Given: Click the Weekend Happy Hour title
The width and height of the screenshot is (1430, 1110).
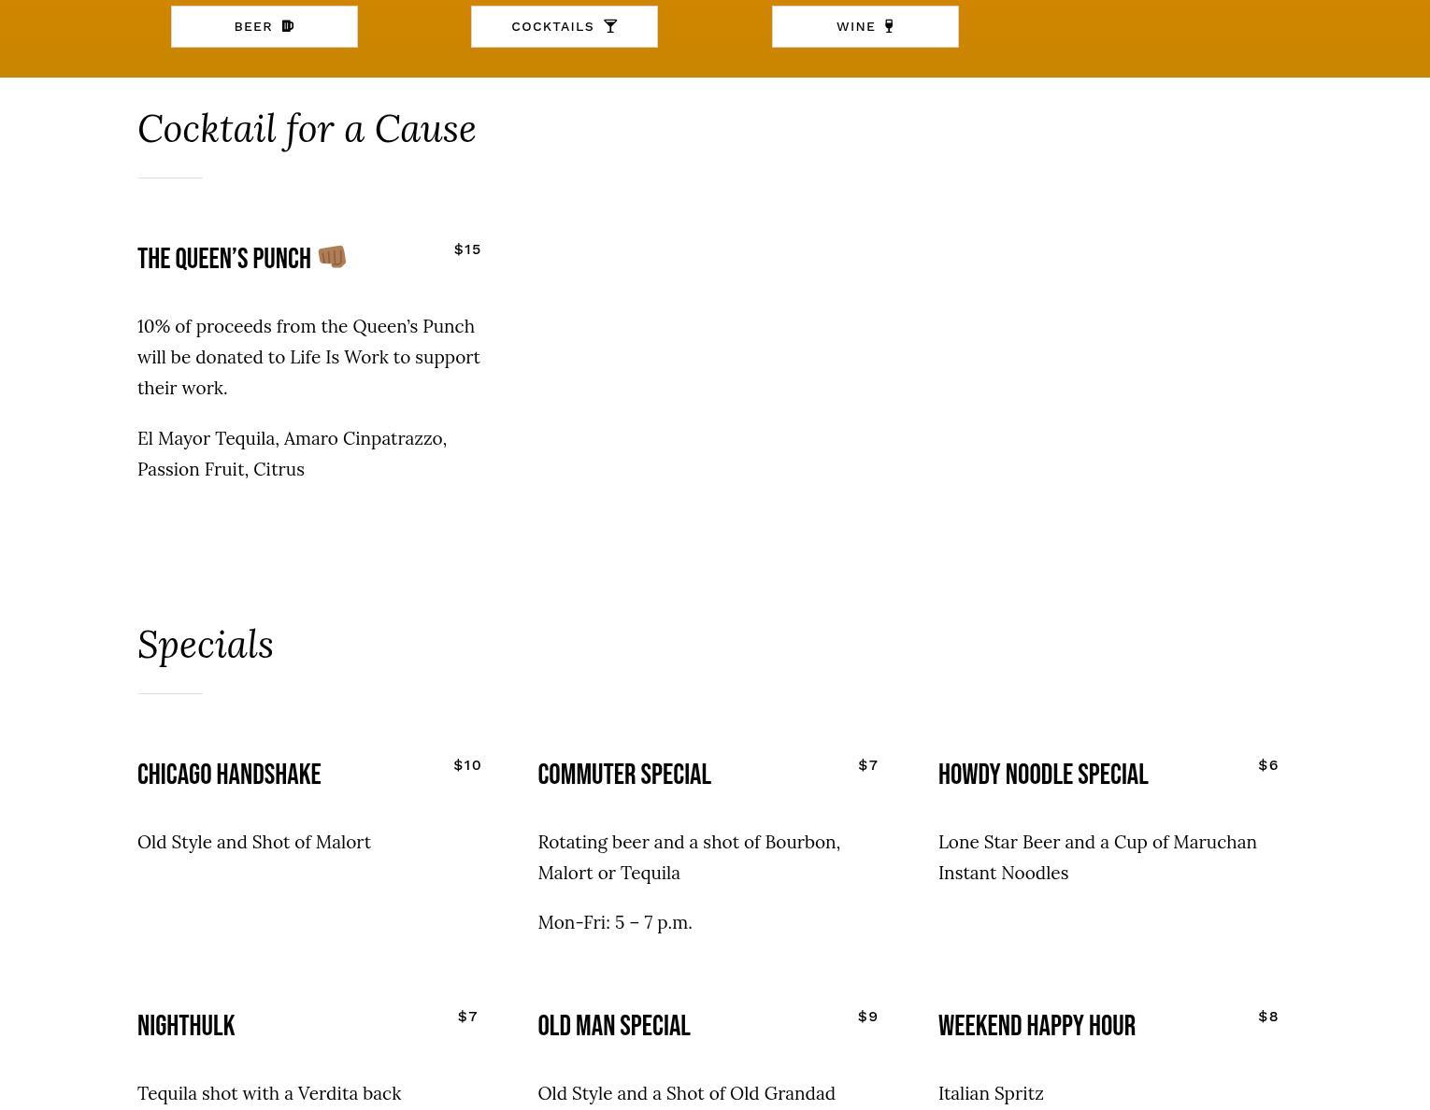Looking at the screenshot, I should click(x=1037, y=1026).
